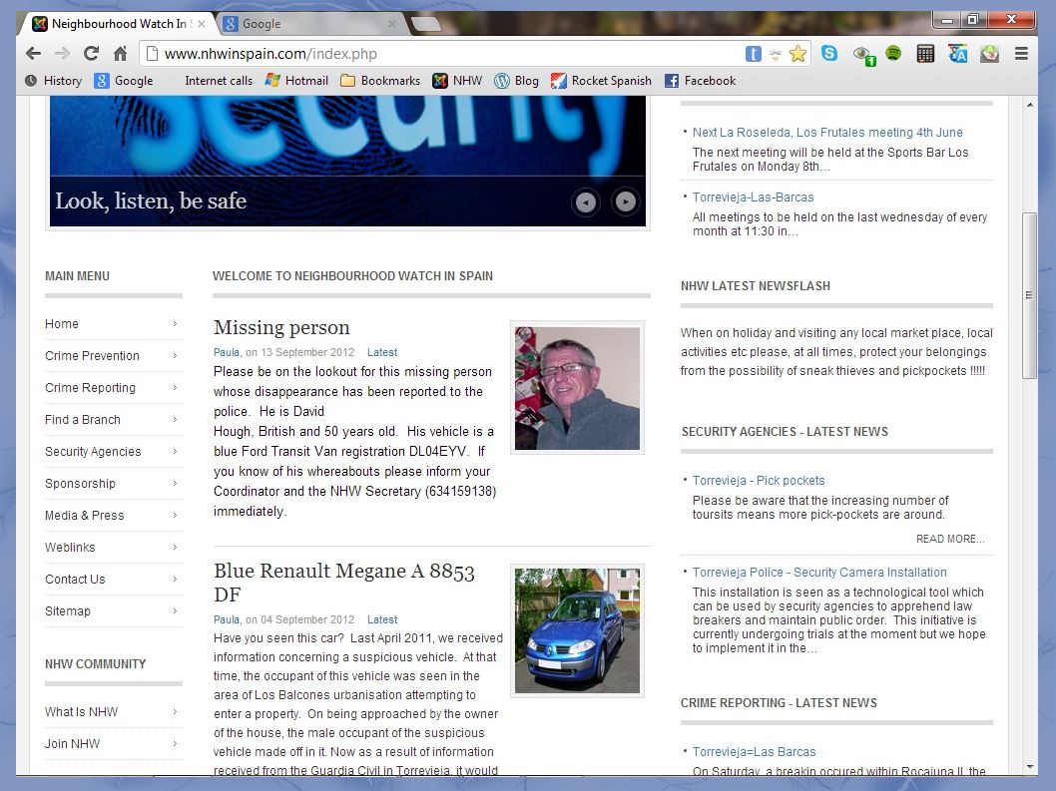This screenshot has width=1056, height=791.
Task: Click Latest category on Missing person post
Action: (x=382, y=352)
